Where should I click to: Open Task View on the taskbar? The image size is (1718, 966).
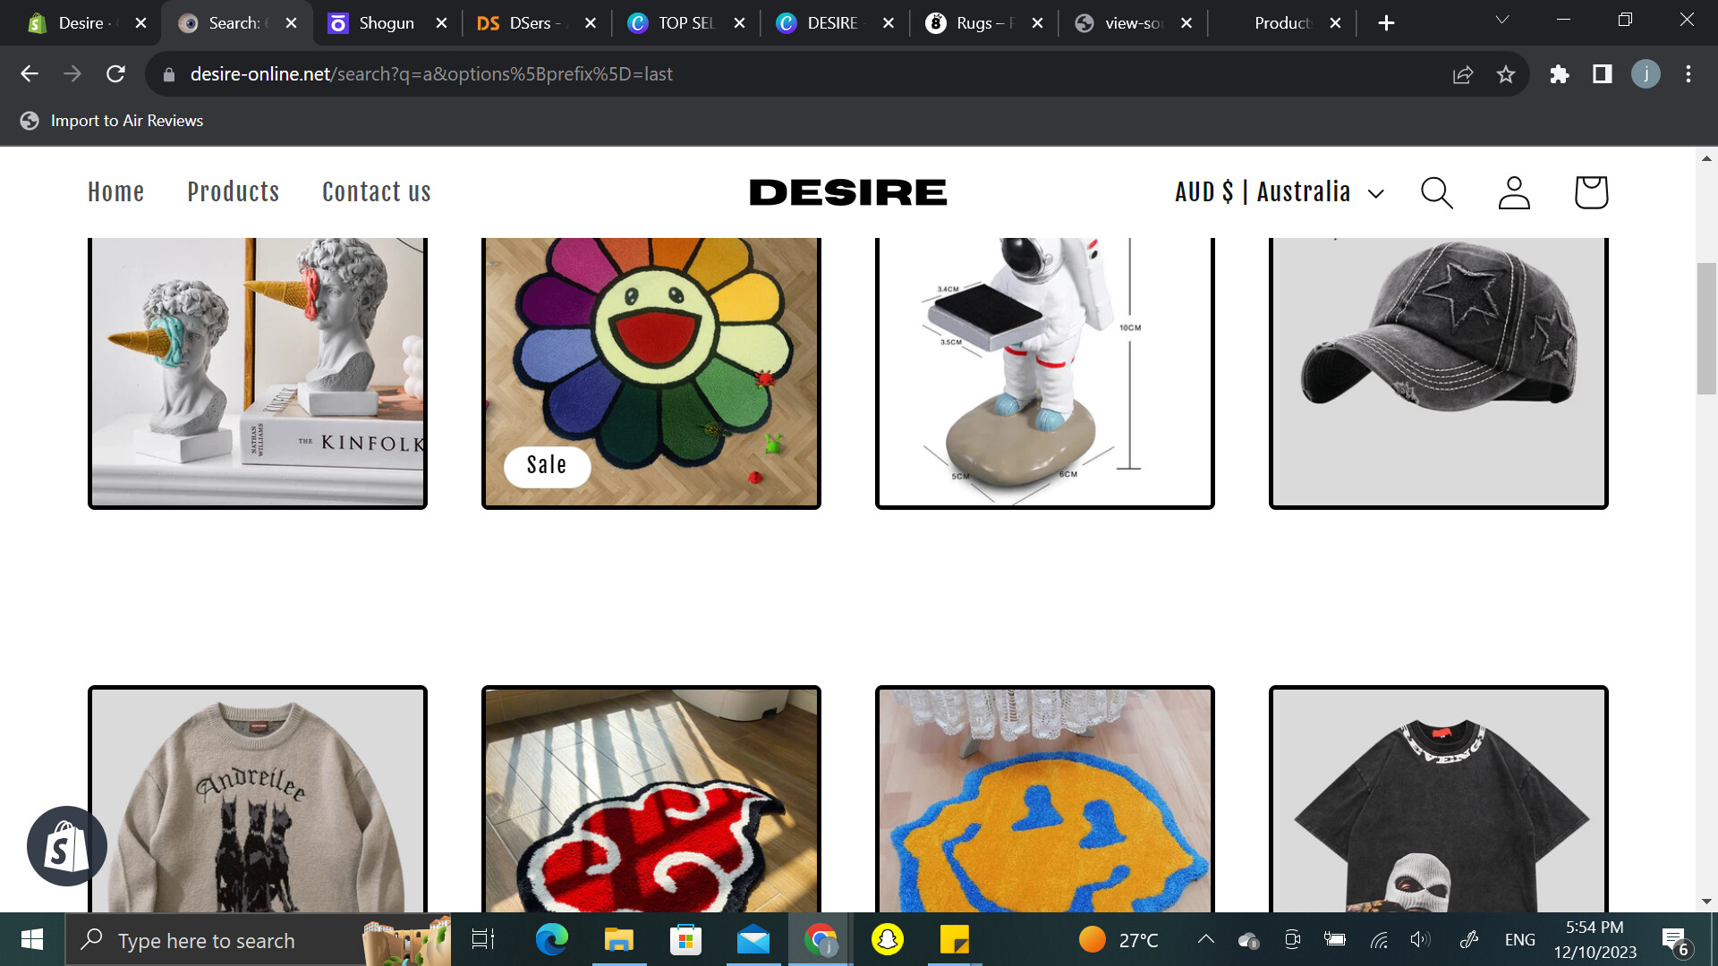[483, 940]
